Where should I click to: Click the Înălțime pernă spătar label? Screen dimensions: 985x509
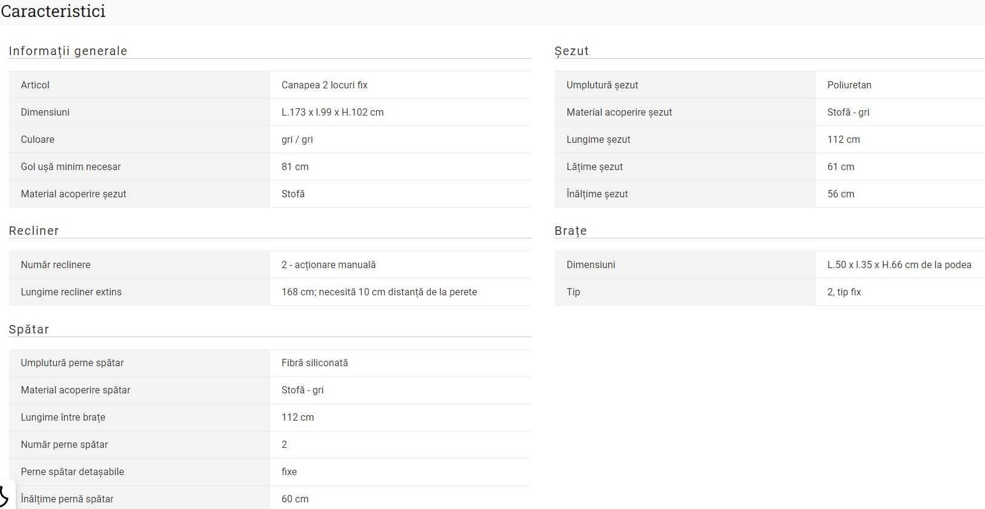click(x=67, y=499)
